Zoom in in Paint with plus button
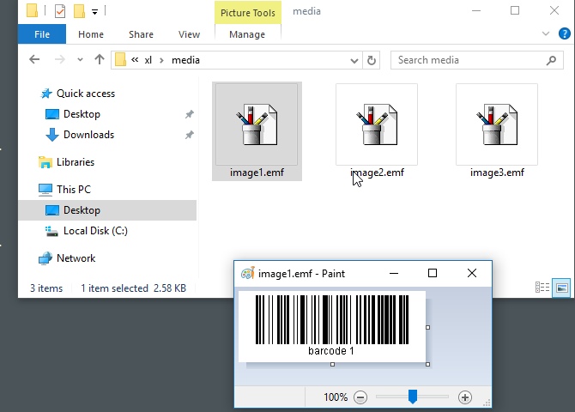Viewport: 575px width, 412px height. [x=465, y=397]
